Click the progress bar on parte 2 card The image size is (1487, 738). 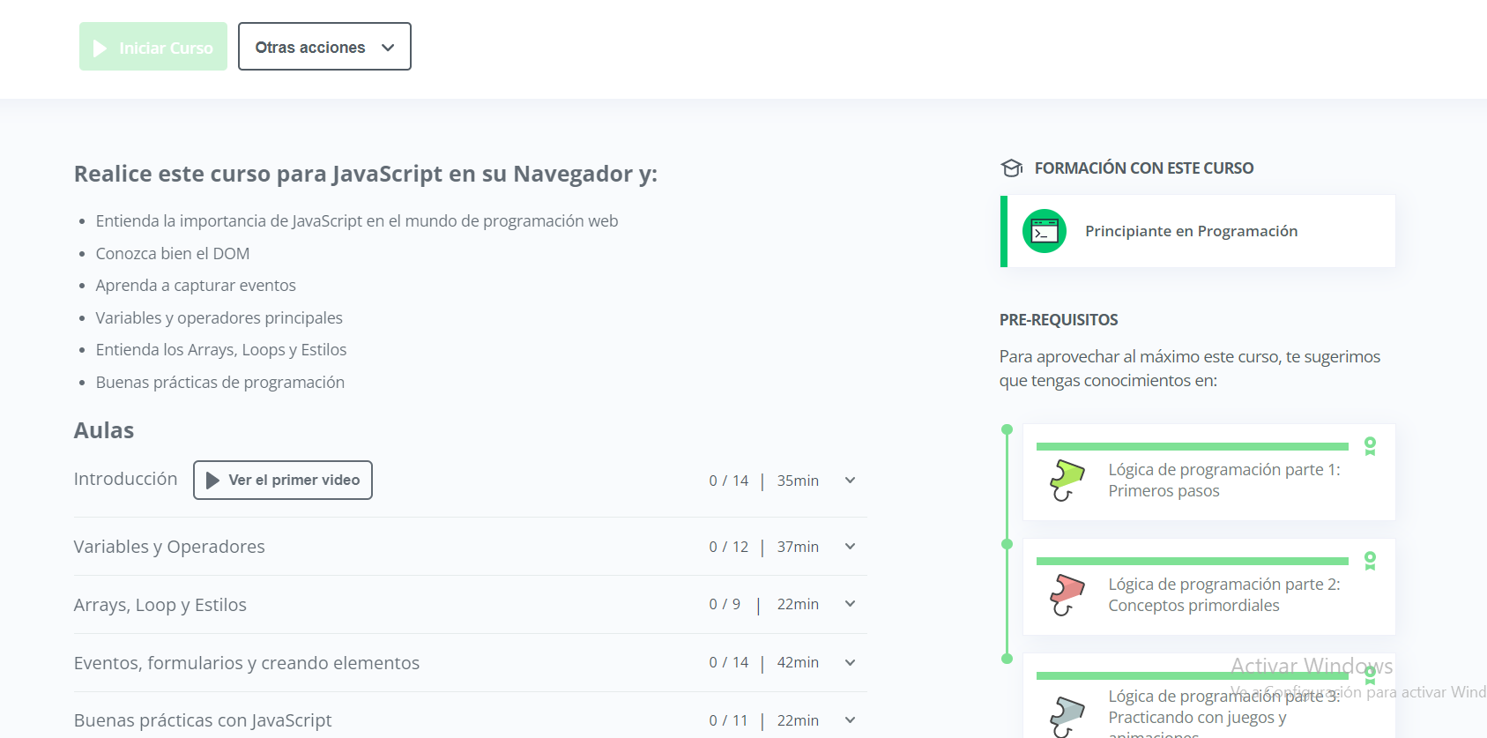click(x=1193, y=561)
